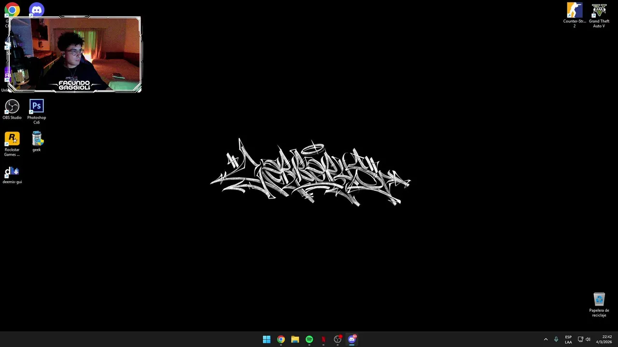618x347 pixels.
Task: Select Grand Theft Auto V desktop icon
Action: (x=599, y=15)
